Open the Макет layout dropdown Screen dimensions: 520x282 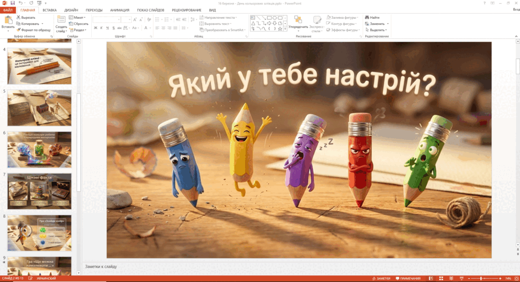point(77,17)
